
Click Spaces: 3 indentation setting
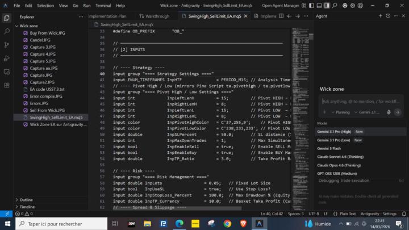click(295, 214)
